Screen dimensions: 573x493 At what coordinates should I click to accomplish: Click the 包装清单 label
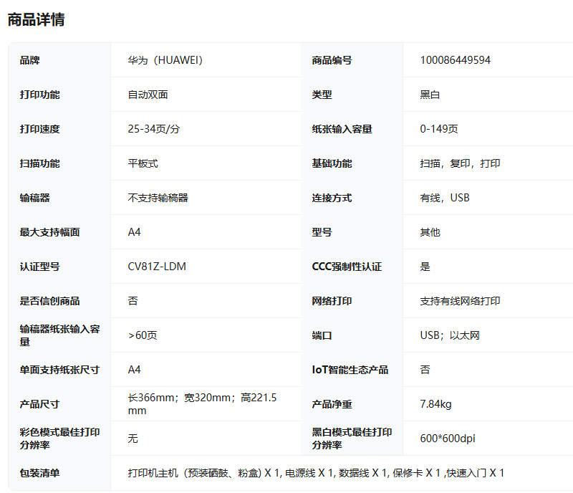[x=39, y=473]
